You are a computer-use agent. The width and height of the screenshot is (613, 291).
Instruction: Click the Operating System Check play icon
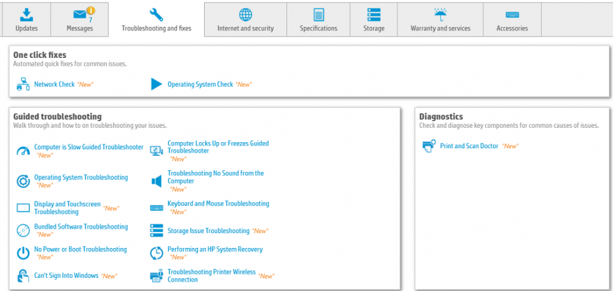(x=156, y=84)
